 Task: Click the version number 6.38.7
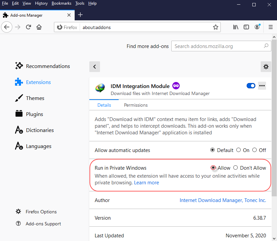(260, 218)
